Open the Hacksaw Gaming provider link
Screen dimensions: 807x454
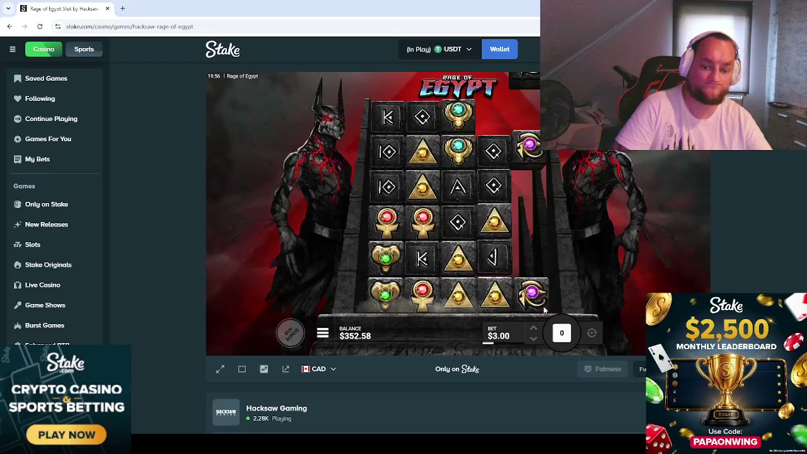(276, 408)
